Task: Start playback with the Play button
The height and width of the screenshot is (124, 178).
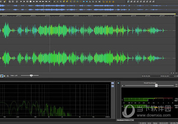Action: [x=24, y=1]
